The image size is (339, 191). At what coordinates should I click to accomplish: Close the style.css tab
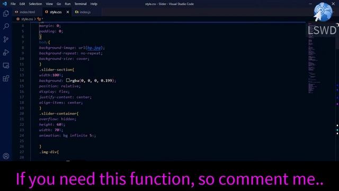pyautogui.click(x=68, y=12)
